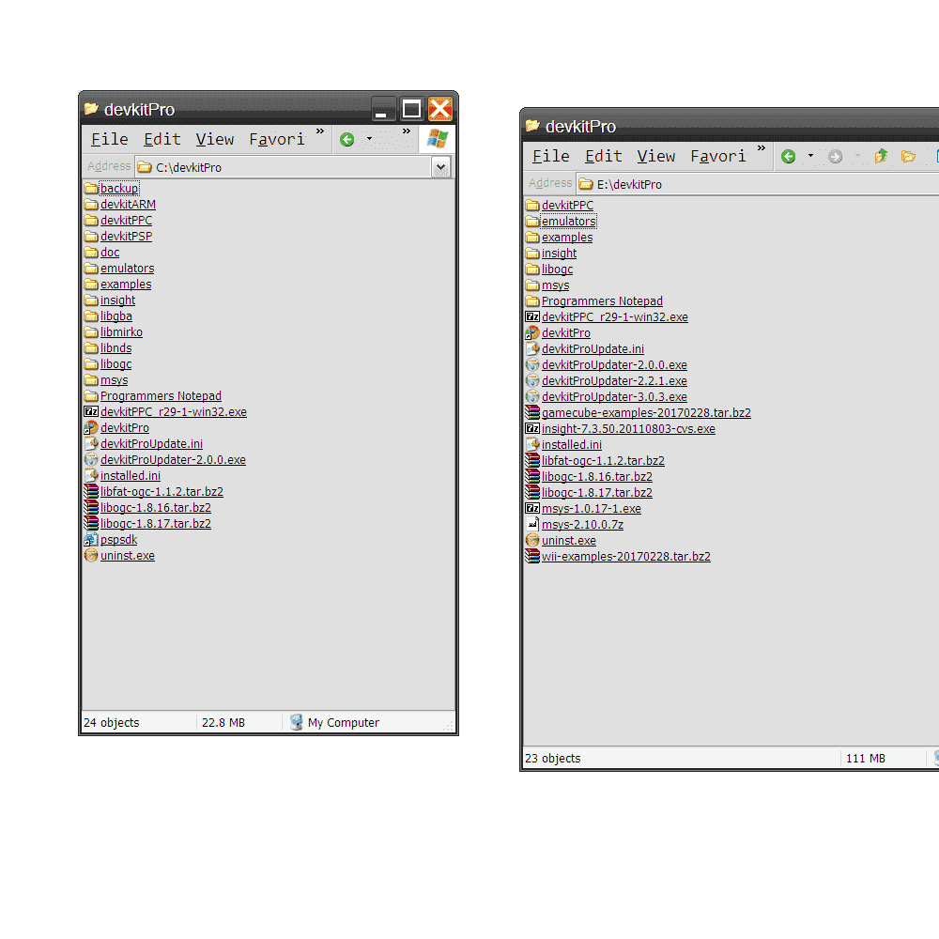Viewport: 939px width, 939px height.
Task: Open View menu in E:\devkitPro window
Action: coord(655,156)
